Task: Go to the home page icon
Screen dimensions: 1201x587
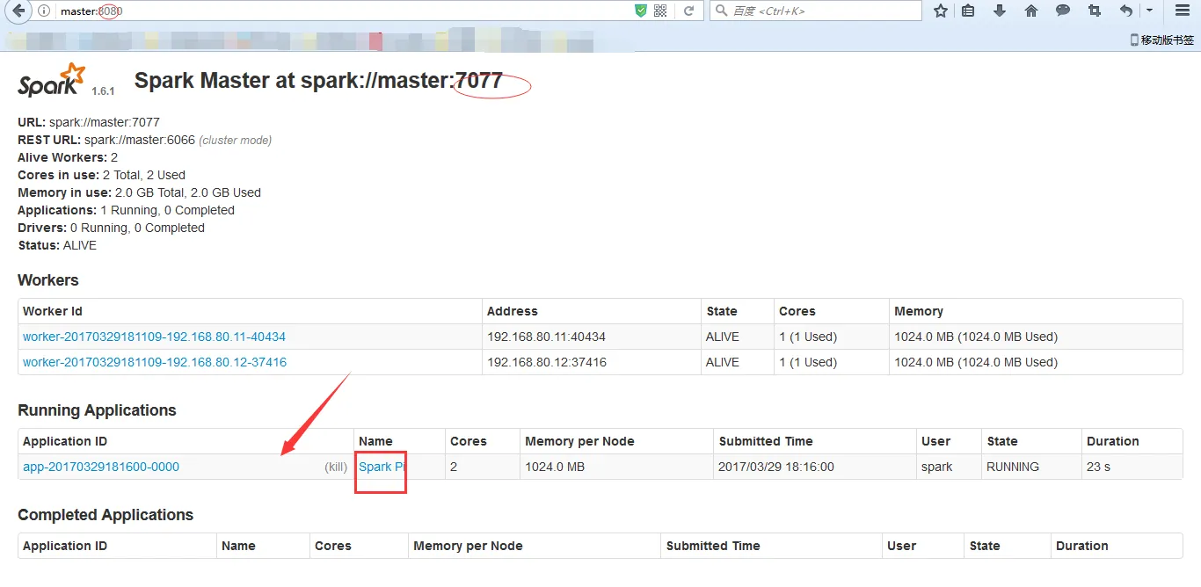Action: [1031, 11]
